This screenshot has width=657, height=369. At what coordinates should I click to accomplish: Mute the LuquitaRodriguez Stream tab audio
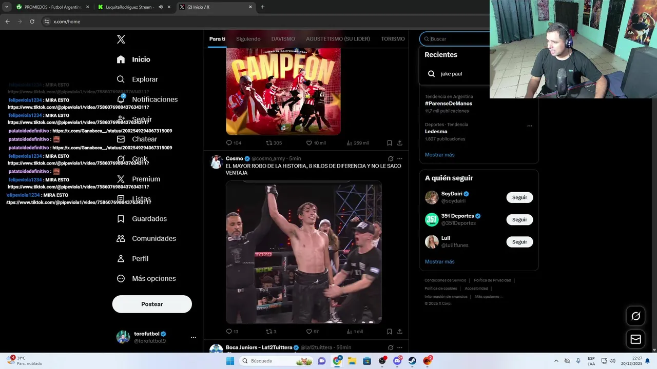coord(161,7)
